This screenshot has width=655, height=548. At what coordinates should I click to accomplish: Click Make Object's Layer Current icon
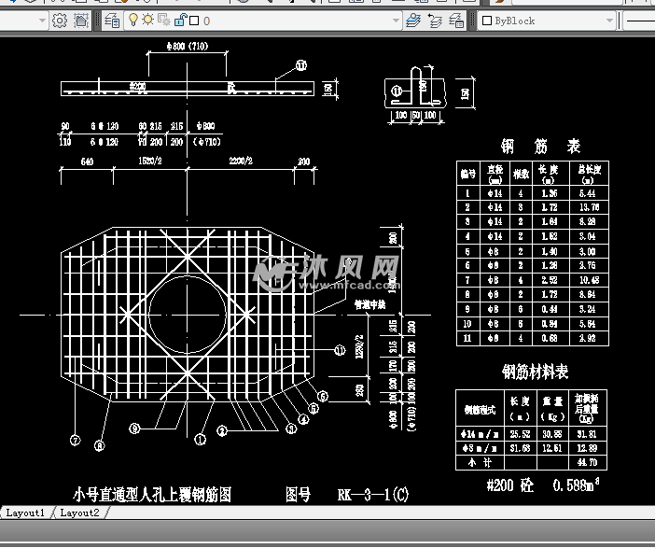click(413, 21)
